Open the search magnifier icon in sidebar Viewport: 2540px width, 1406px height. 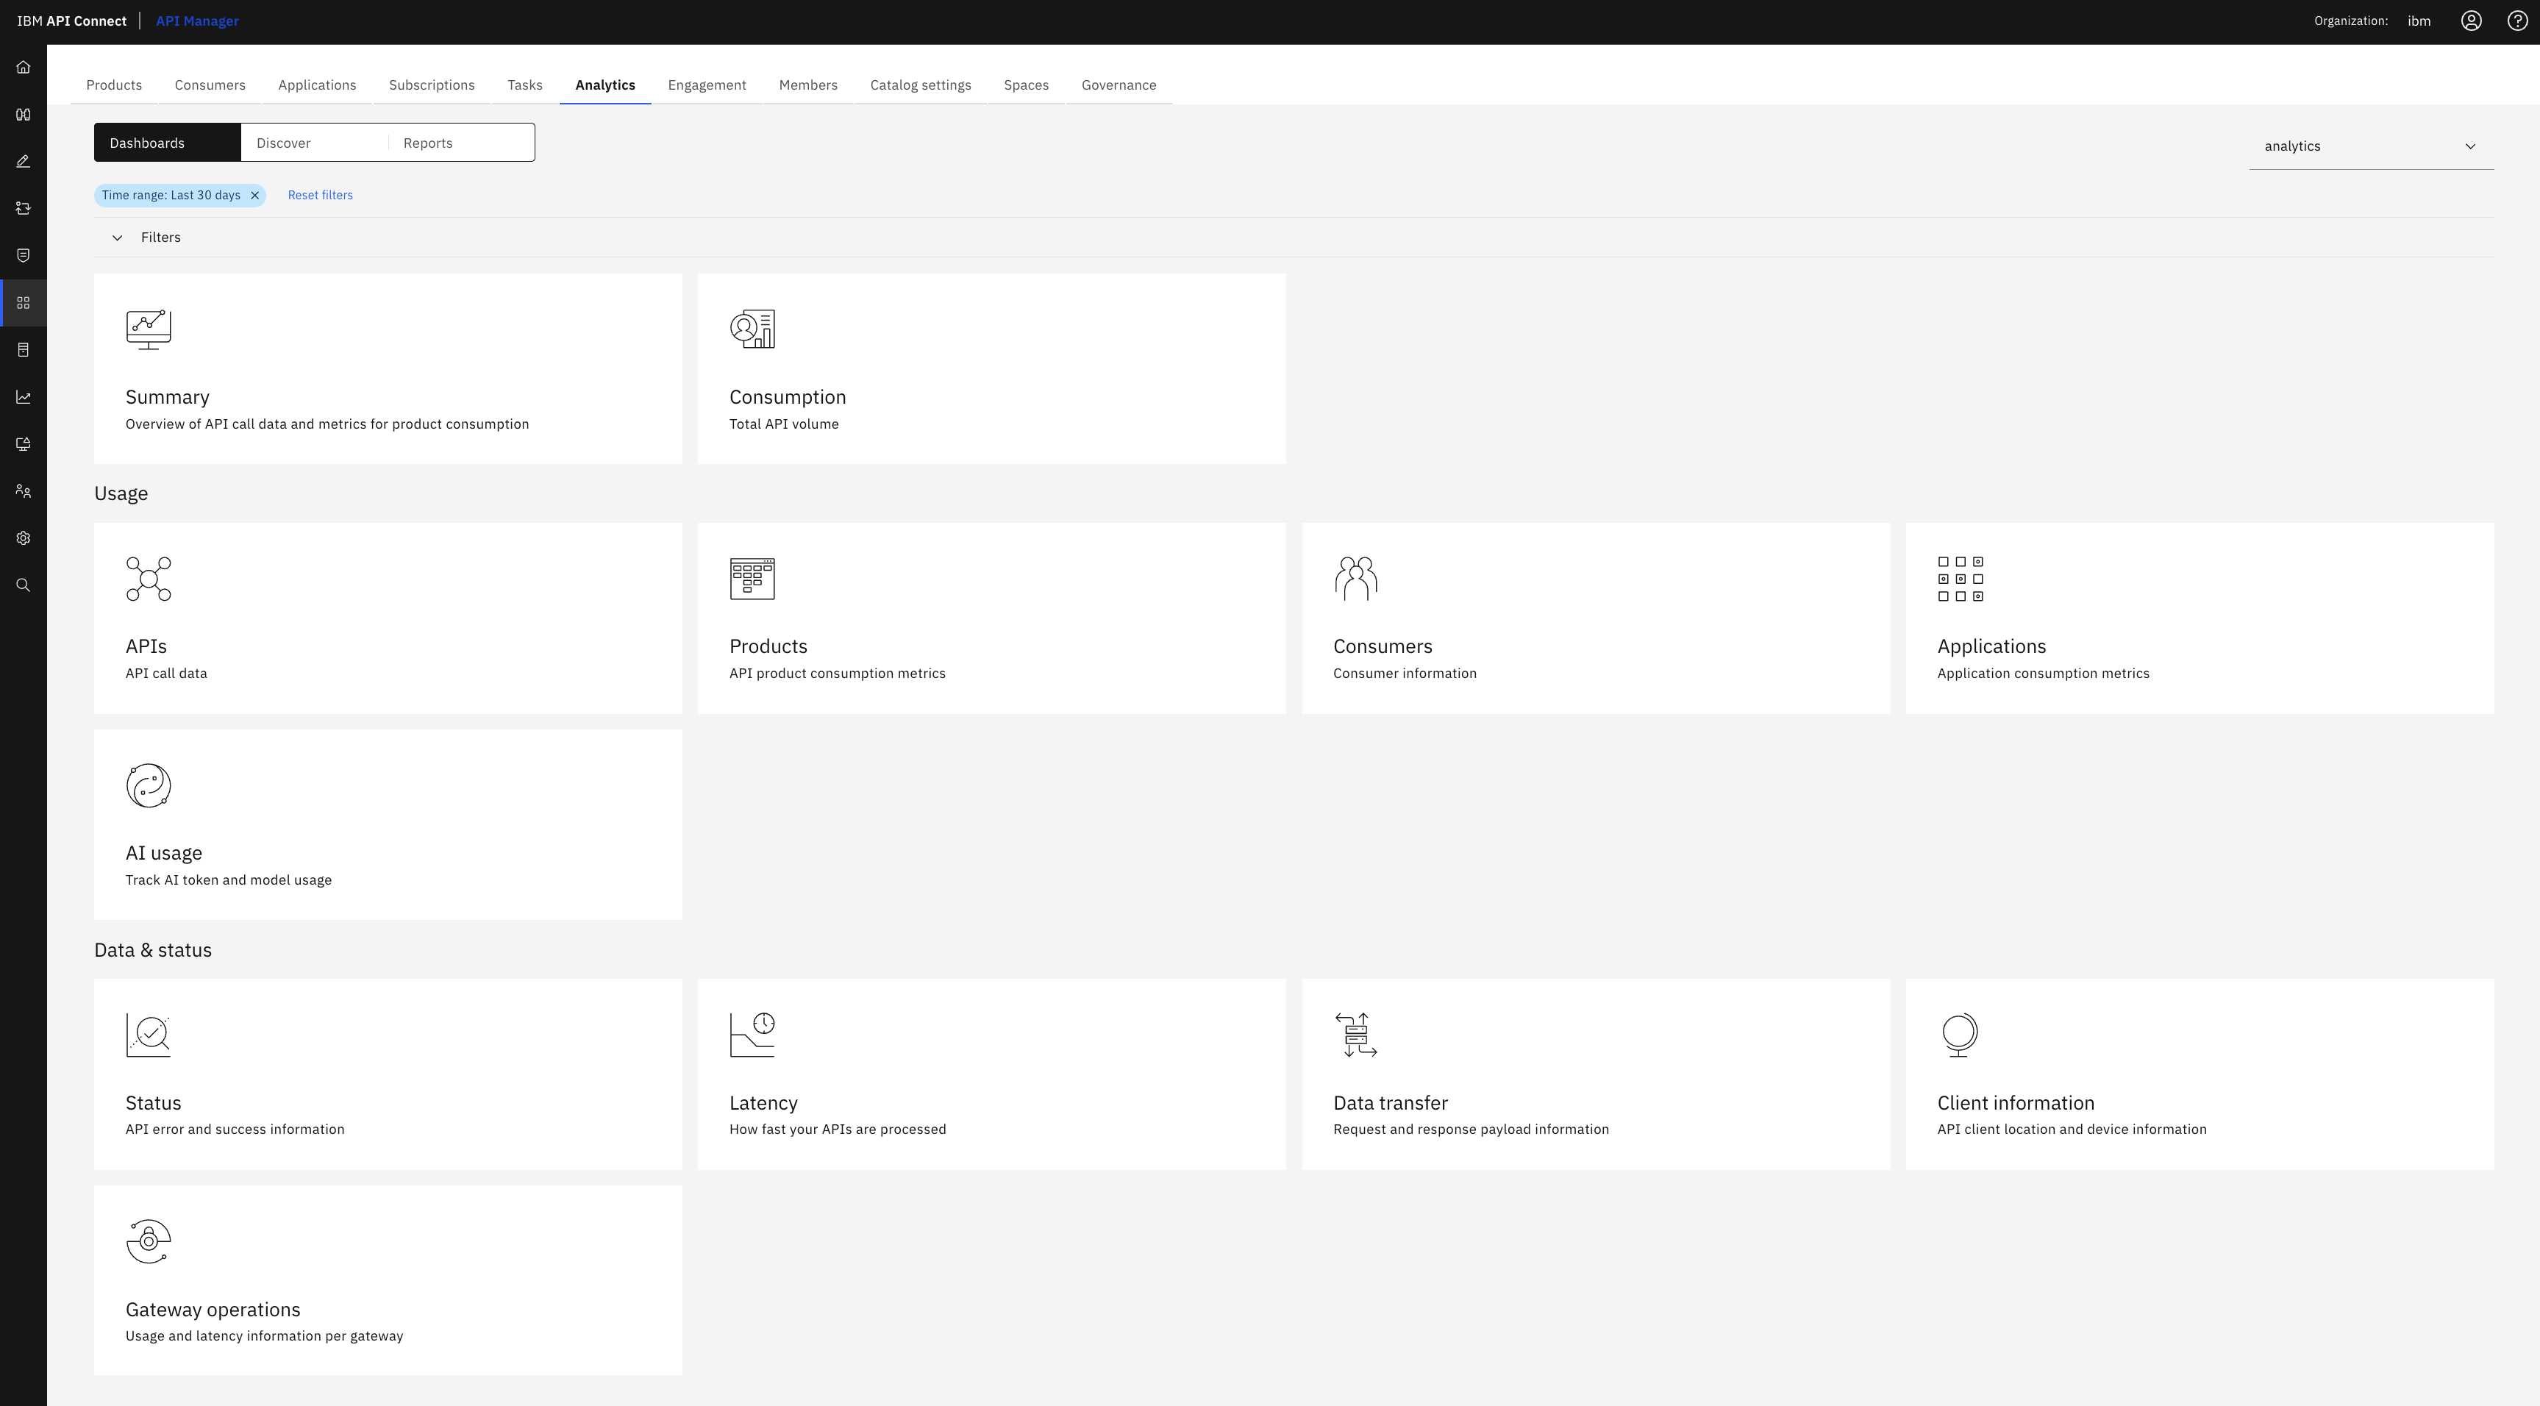(23, 584)
